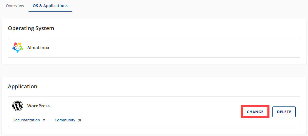Click the underline beneath the active tab
The width and height of the screenshot is (308, 136).
point(50,12)
